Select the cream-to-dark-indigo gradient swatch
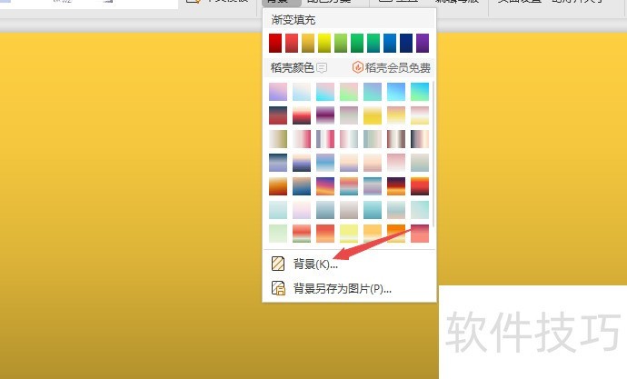 point(302,163)
